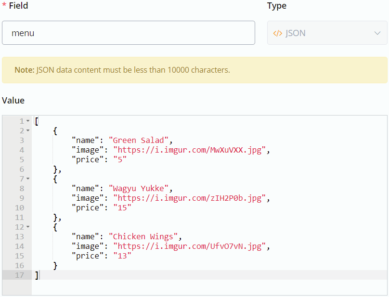Click the orange JSON code icon

(277, 33)
